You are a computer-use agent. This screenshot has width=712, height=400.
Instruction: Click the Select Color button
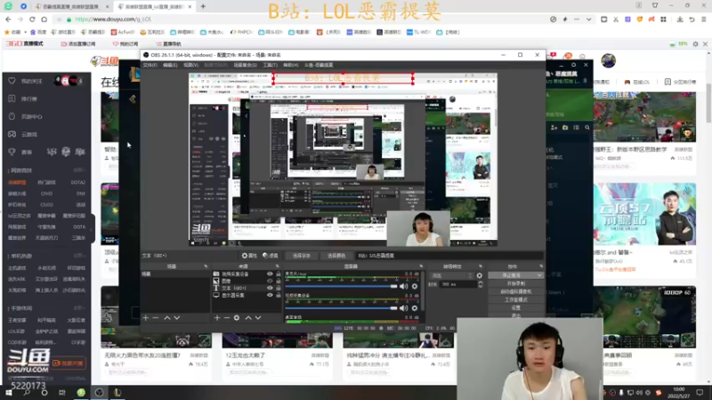click(x=336, y=256)
